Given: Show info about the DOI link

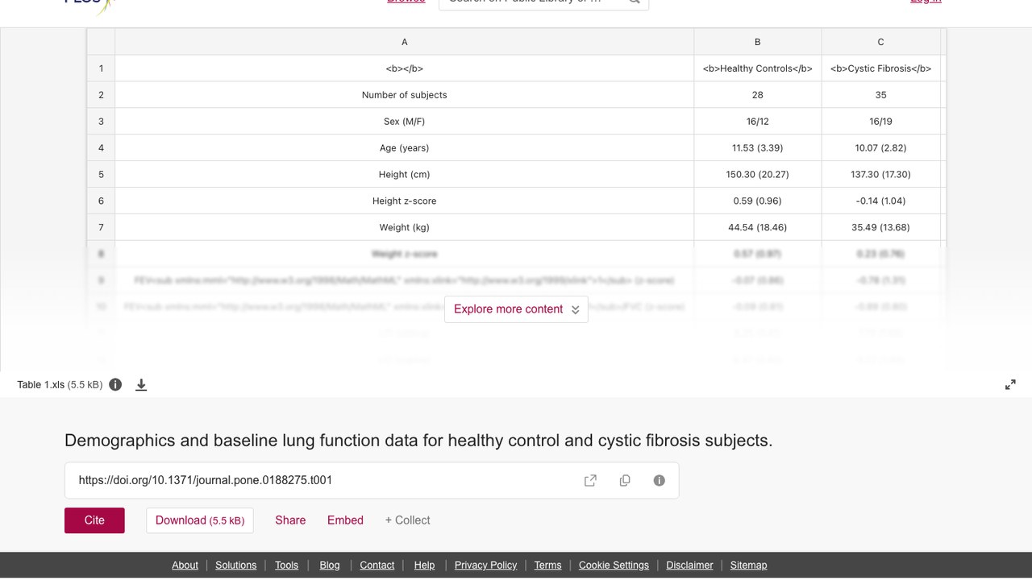Looking at the screenshot, I should tap(660, 480).
